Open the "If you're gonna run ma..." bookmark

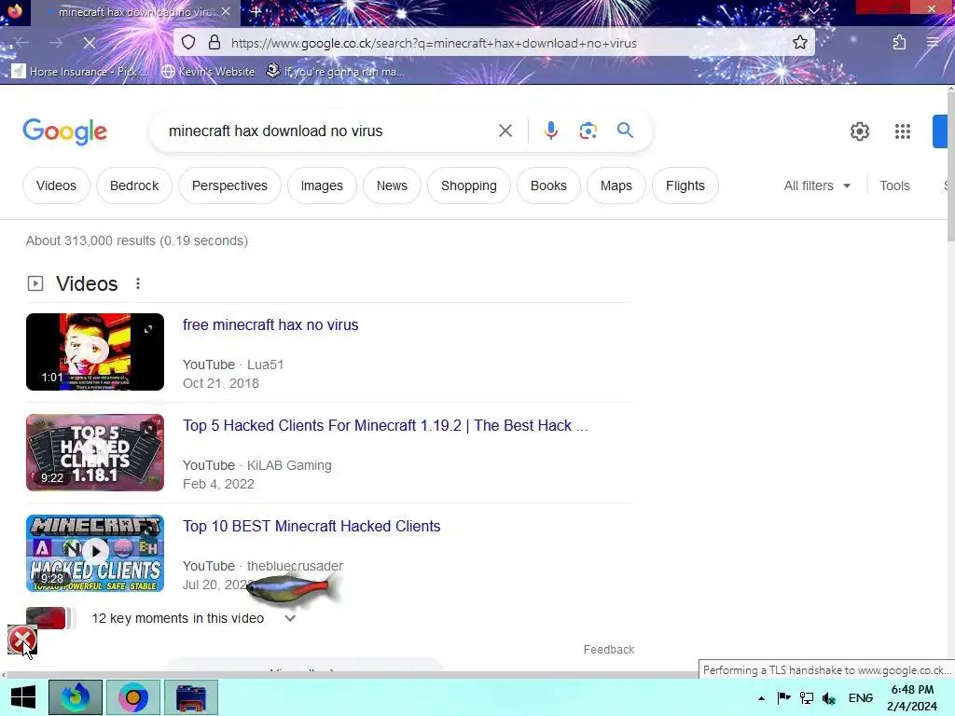(x=336, y=72)
